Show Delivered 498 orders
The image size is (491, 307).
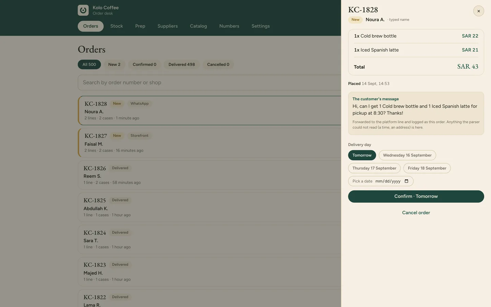click(x=182, y=64)
